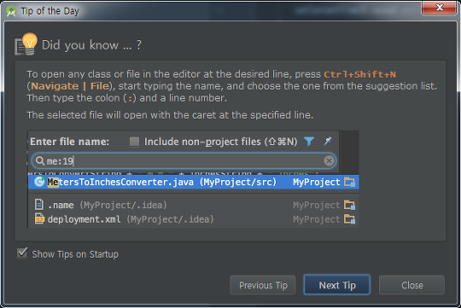This screenshot has width=461, height=308.
Task: Click the file icon next to .name
Action: pyautogui.click(x=39, y=204)
